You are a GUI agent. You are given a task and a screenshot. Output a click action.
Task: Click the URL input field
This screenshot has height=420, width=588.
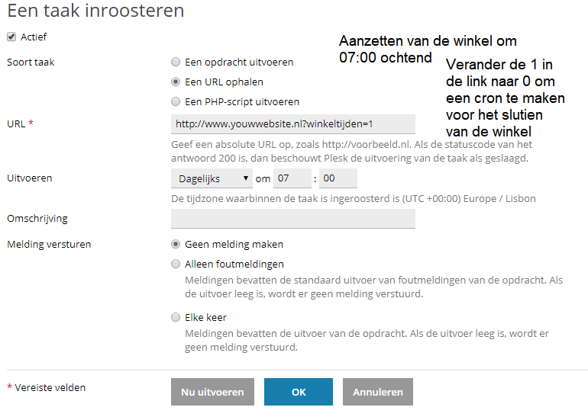[x=293, y=124]
